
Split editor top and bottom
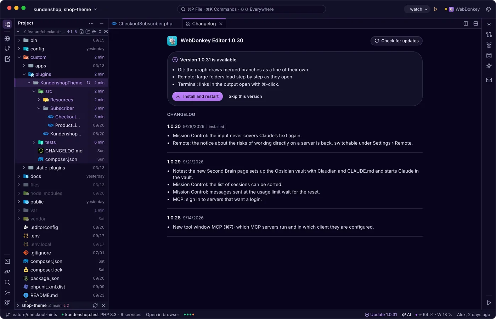click(x=476, y=23)
